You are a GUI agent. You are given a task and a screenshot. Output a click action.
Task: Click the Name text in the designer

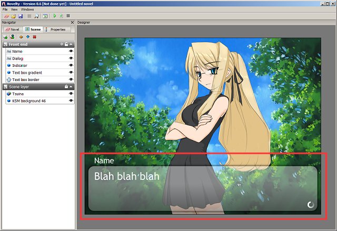click(104, 160)
